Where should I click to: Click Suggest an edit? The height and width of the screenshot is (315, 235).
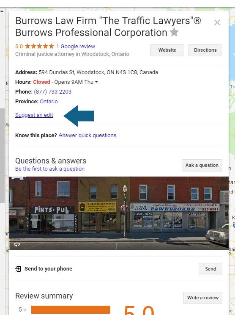pyautogui.click(x=34, y=115)
